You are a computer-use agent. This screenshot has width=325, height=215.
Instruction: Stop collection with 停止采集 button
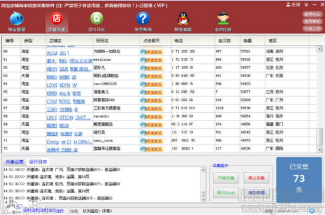pos(256,178)
